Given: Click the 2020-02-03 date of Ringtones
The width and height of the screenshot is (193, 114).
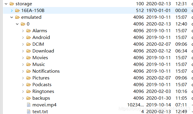Looking at the screenshot, I should 158,91.
